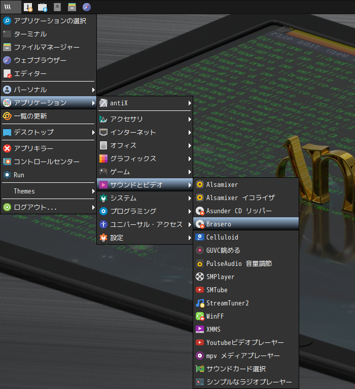Expand the アクセサリ submenu arrow
Screen dimensions: 355x389
[190, 119]
